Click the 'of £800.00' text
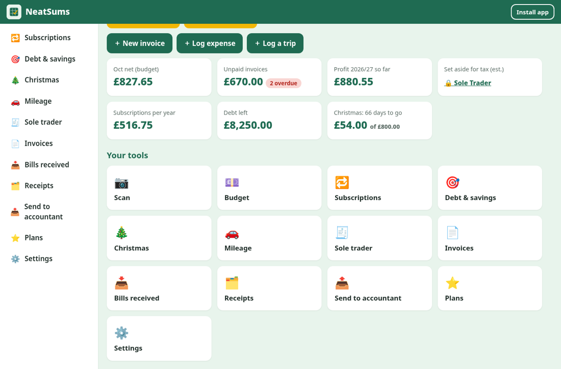The height and width of the screenshot is (369, 561). click(385, 127)
